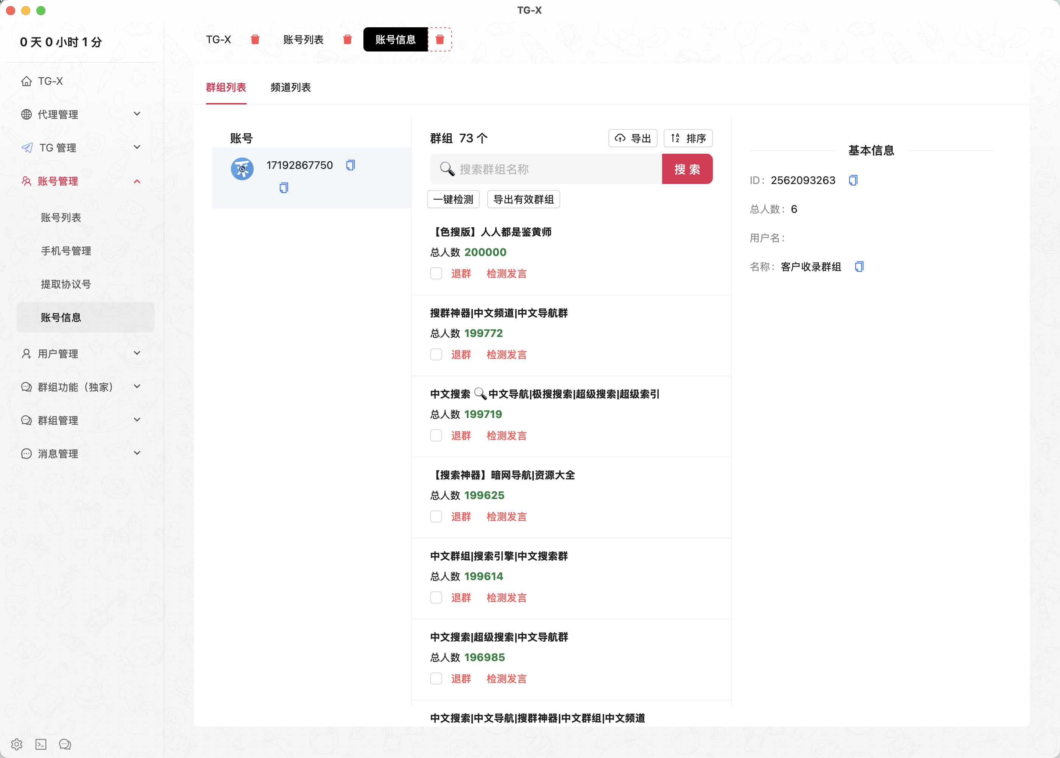Image resolution: width=1060 pixels, height=758 pixels.
Task: Select the 账号信息 top tab
Action: (396, 40)
